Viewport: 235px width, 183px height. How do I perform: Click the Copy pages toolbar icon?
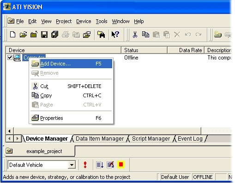[x=145, y=35]
